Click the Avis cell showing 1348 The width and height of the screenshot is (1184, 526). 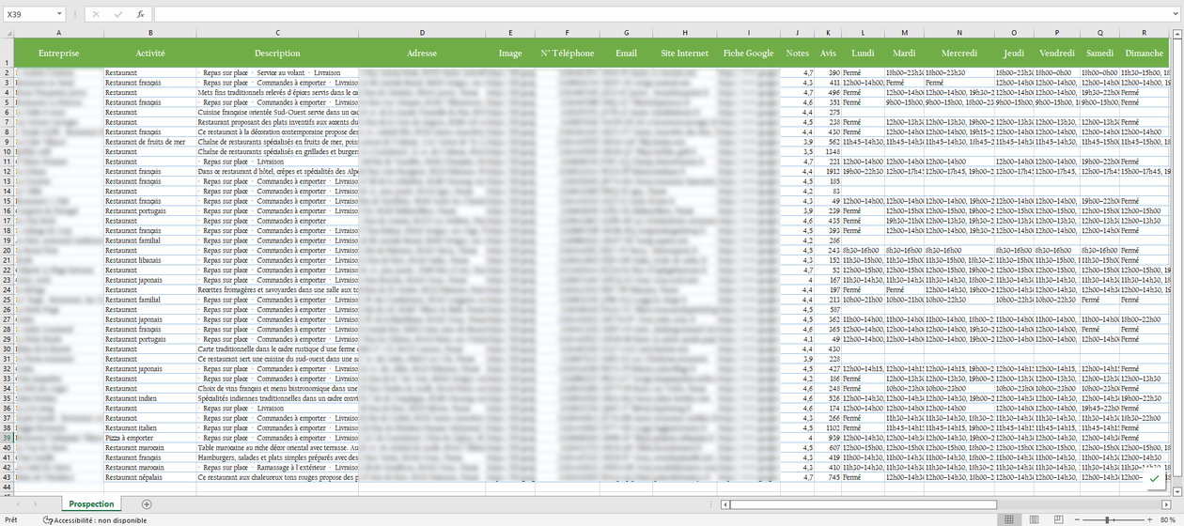click(x=828, y=151)
